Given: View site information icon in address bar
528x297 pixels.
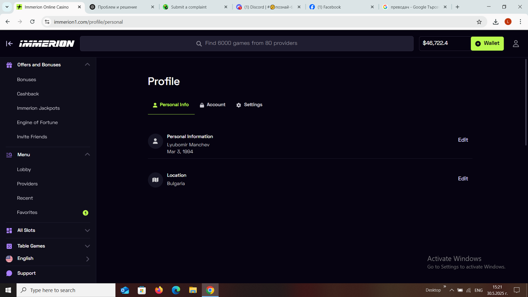Looking at the screenshot, I should (47, 22).
